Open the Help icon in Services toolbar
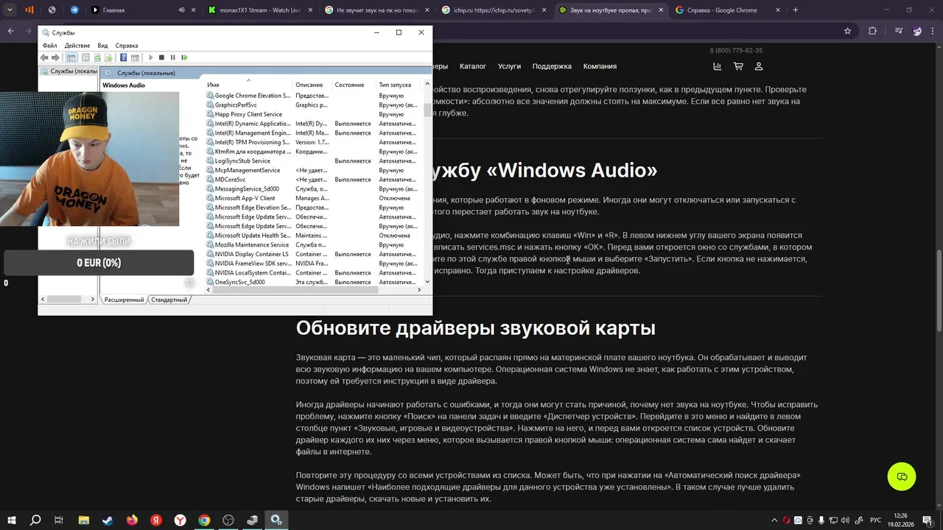Image resolution: width=943 pixels, height=530 pixels. 123,57
